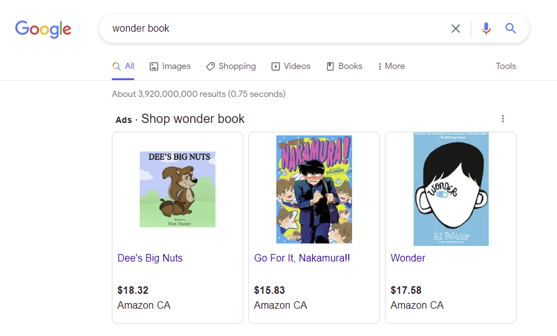557x336 pixels.
Task: Open the Wonder book product link
Action: [x=408, y=258]
